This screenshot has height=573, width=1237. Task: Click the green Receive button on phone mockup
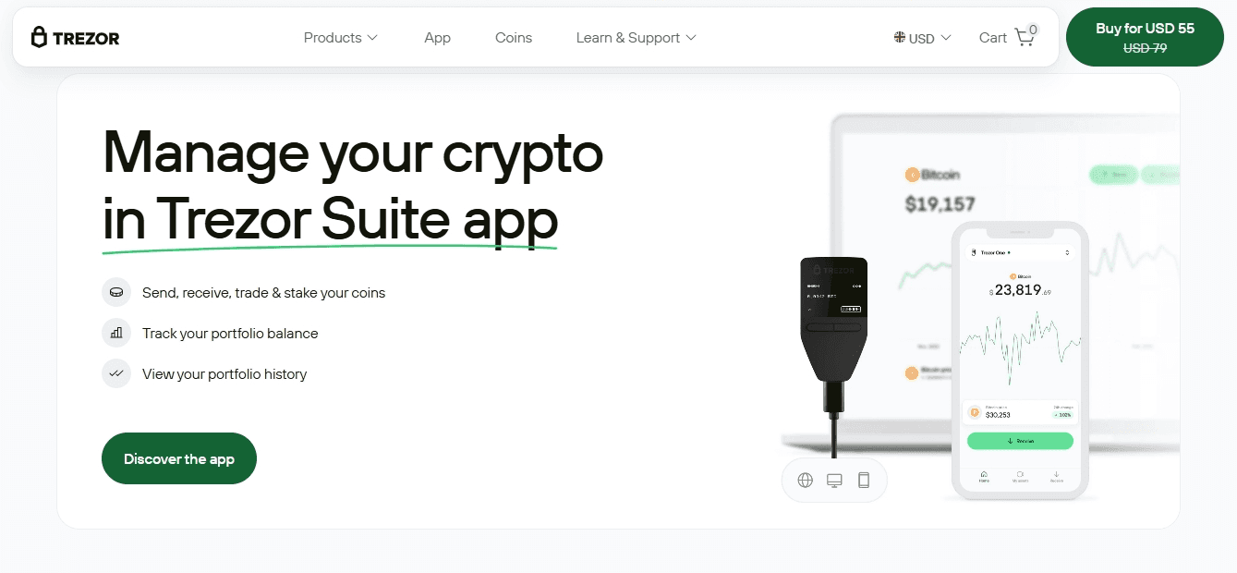point(1020,441)
